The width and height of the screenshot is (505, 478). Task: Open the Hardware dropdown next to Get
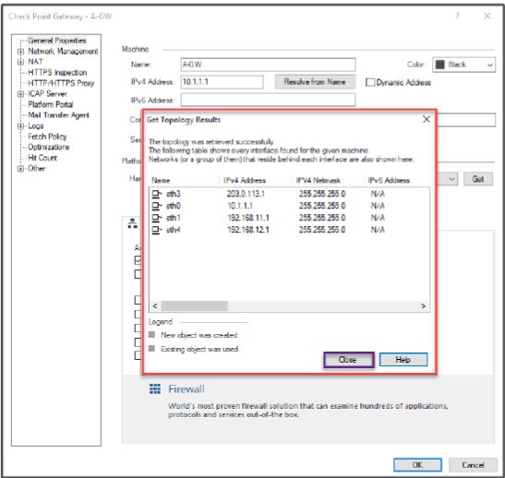click(451, 179)
